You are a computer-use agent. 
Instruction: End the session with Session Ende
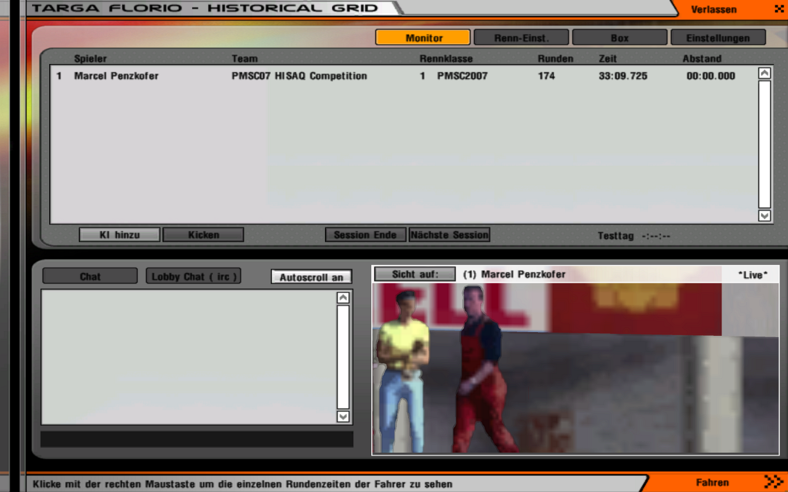pos(365,235)
